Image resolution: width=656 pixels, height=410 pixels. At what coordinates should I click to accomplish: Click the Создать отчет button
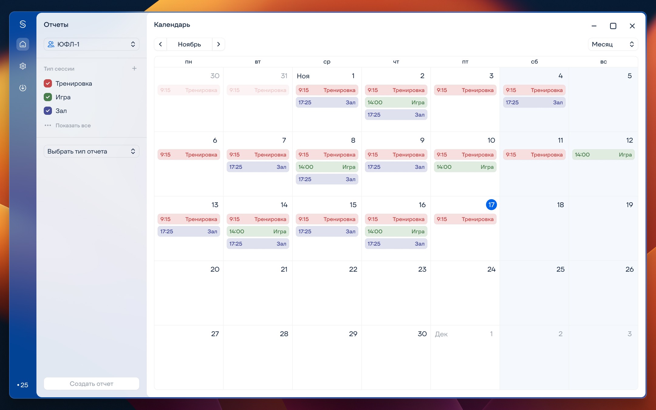pos(91,384)
